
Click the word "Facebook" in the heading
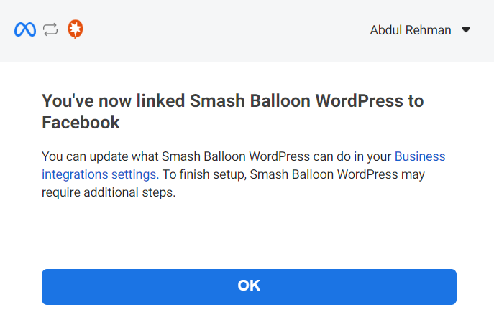coord(81,123)
